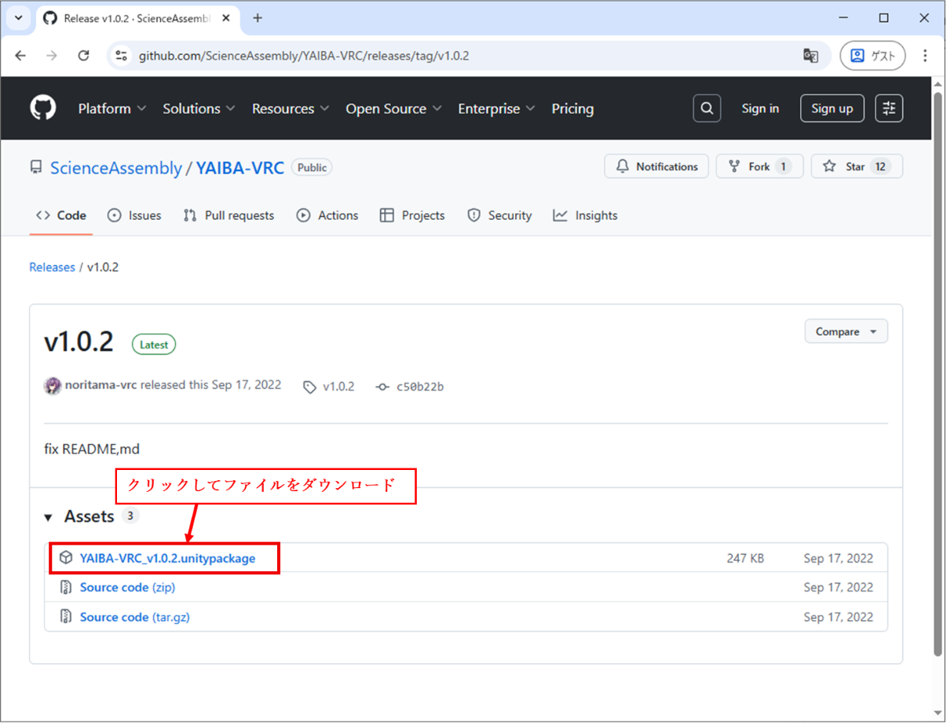Viewport: 947px width, 725px height.
Task: Click the noritama-vrc avatar image
Action: pyautogui.click(x=53, y=386)
